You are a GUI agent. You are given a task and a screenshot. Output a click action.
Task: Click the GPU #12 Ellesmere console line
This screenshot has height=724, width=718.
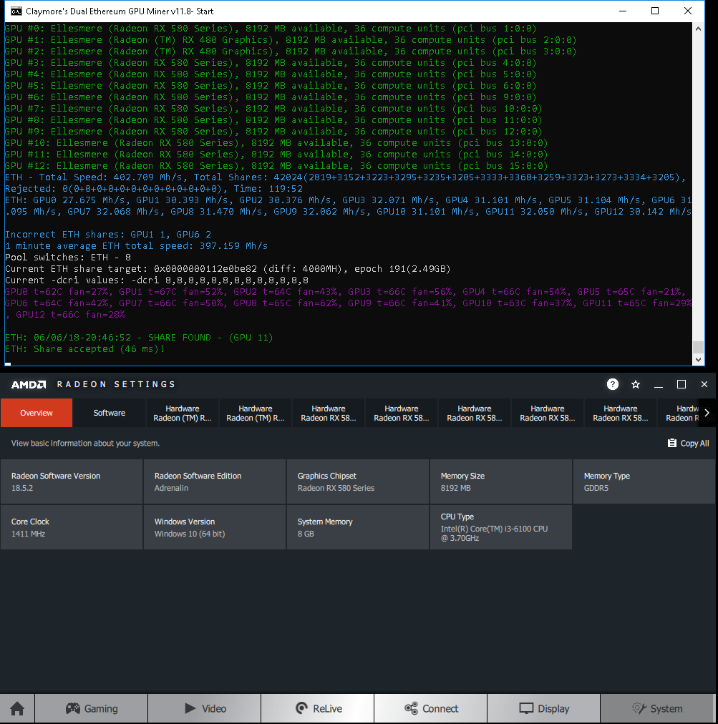(x=276, y=166)
